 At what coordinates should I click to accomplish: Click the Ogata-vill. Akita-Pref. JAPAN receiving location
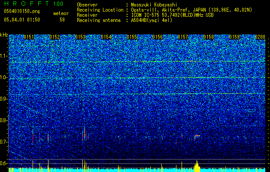(191, 10)
